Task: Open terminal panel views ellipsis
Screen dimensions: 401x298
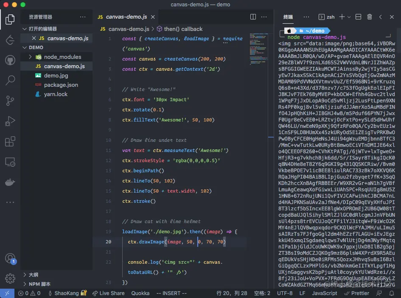Action: pyautogui.click(x=306, y=17)
